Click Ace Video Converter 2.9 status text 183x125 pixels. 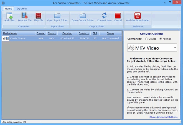pos(14,122)
